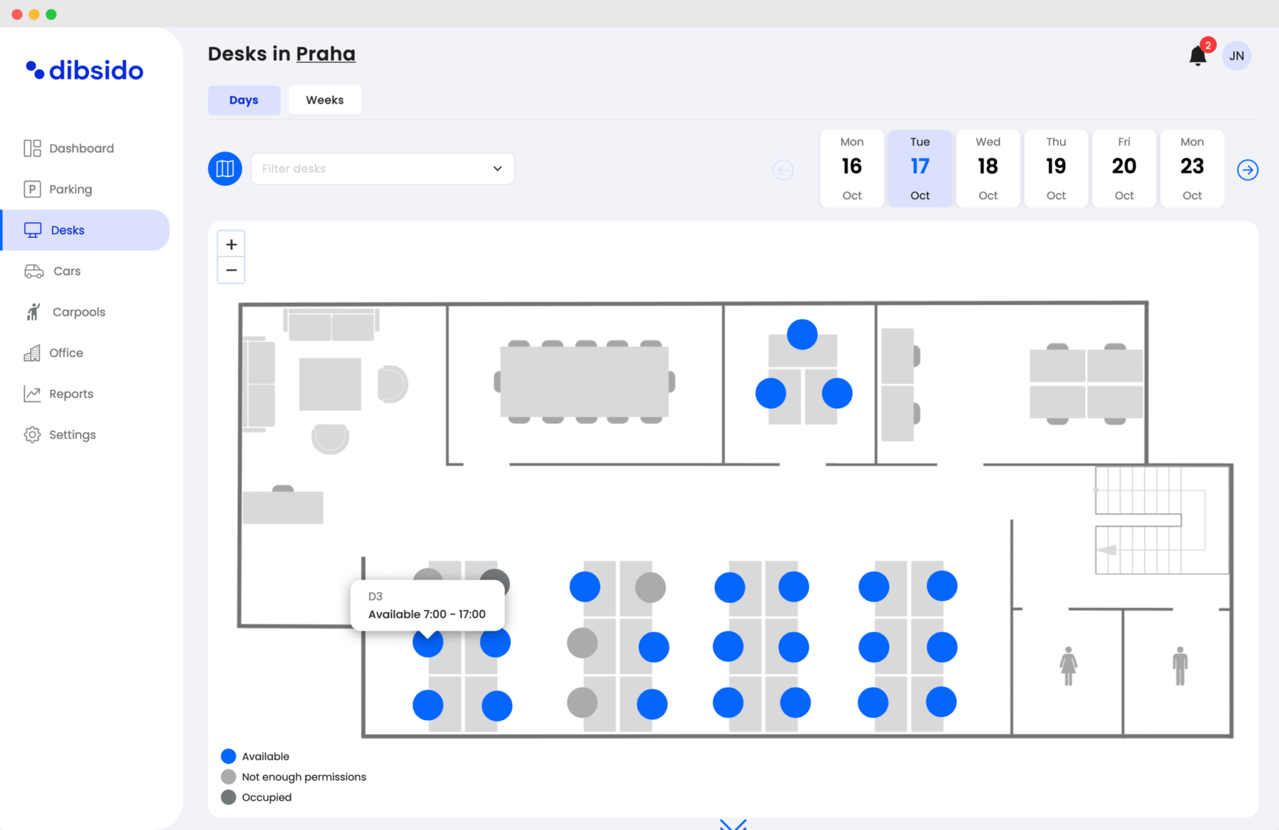
Task: Open JN user avatar menu
Action: point(1237,56)
